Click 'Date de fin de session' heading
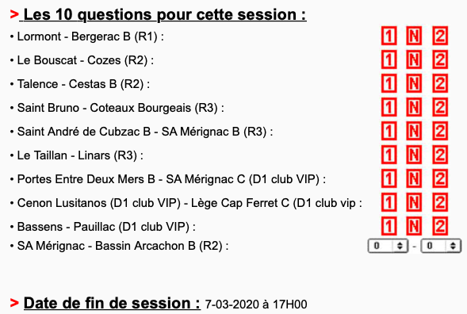This screenshot has height=314, width=467. coord(112,303)
